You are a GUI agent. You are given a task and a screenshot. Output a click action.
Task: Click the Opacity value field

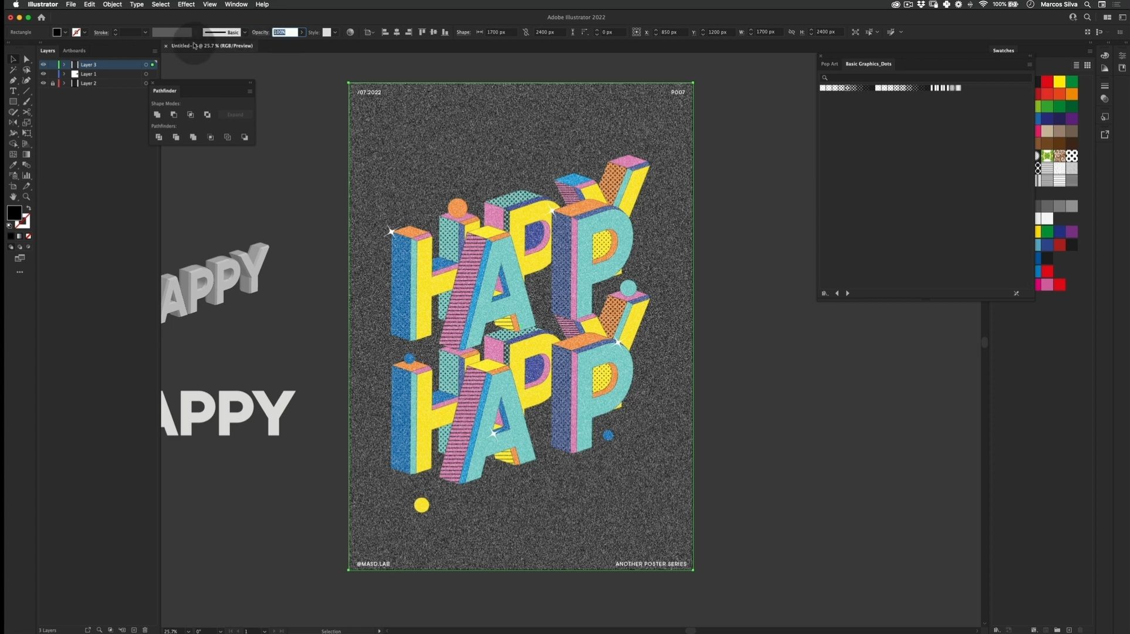point(285,32)
